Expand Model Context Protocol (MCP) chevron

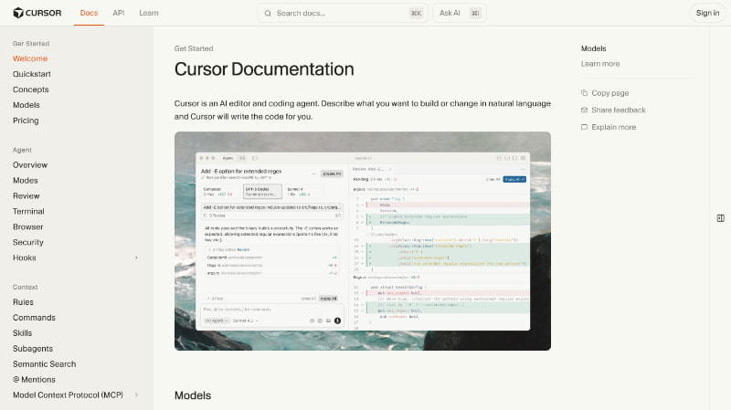(136, 394)
